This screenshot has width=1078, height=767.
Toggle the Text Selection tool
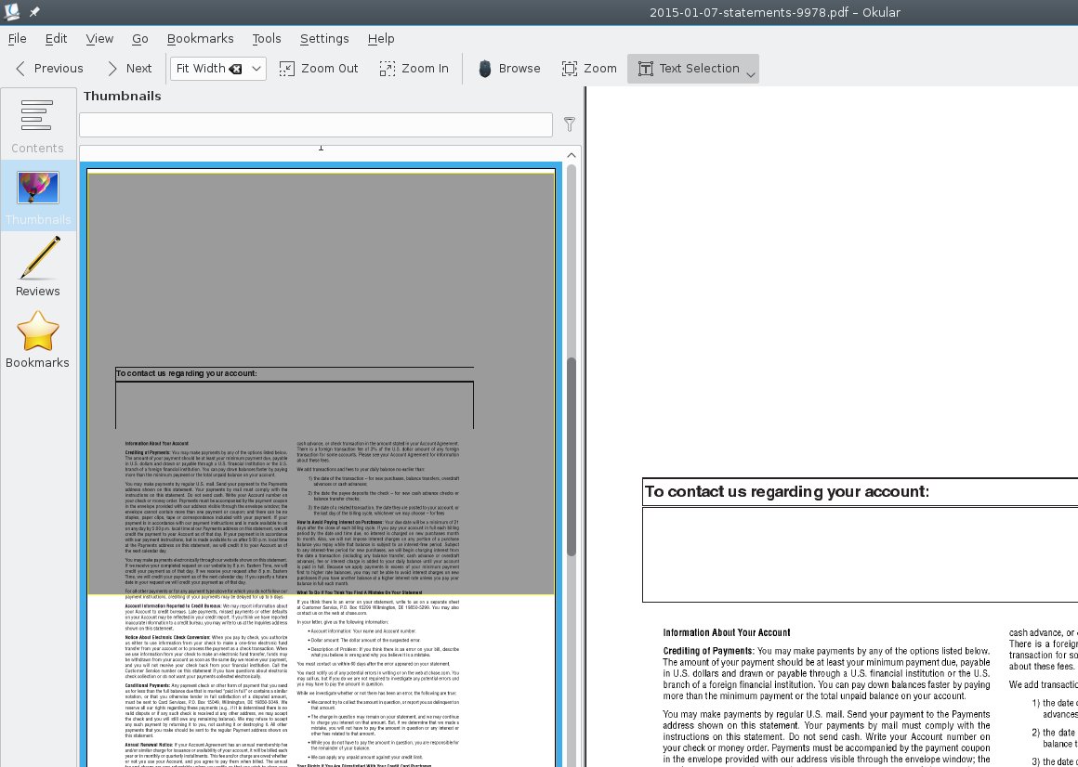(688, 69)
